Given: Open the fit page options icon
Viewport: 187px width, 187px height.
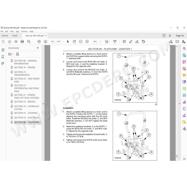Looking at the screenshot, I should point(107,42).
